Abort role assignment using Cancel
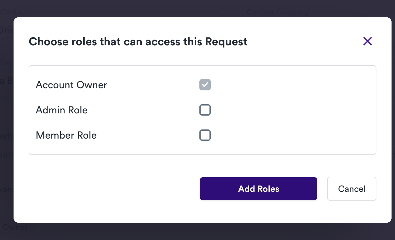The height and width of the screenshot is (240, 395). 352,189
